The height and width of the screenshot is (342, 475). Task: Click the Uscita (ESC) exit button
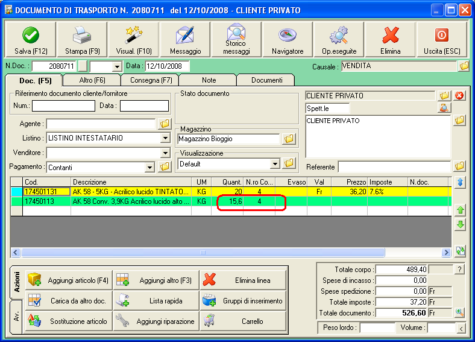[442, 39]
